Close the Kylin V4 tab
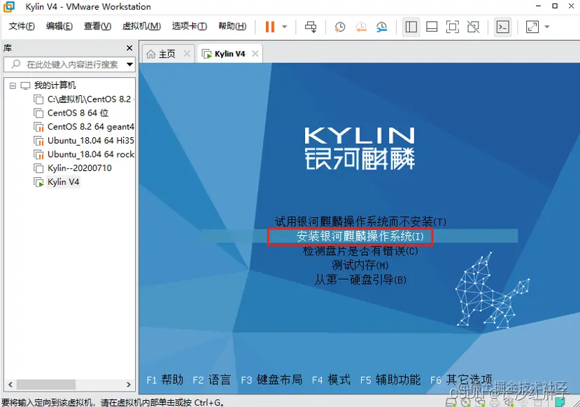 [x=254, y=53]
